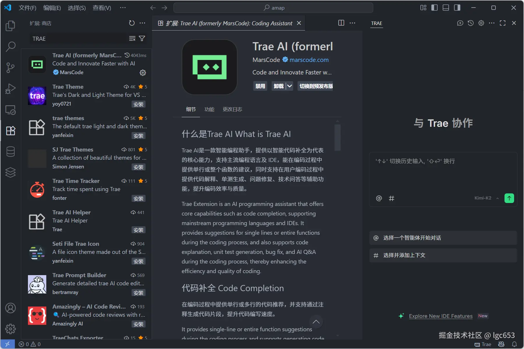Image resolution: width=524 pixels, height=349 pixels.
Task: Open editor more actions menu
Action: (352, 23)
